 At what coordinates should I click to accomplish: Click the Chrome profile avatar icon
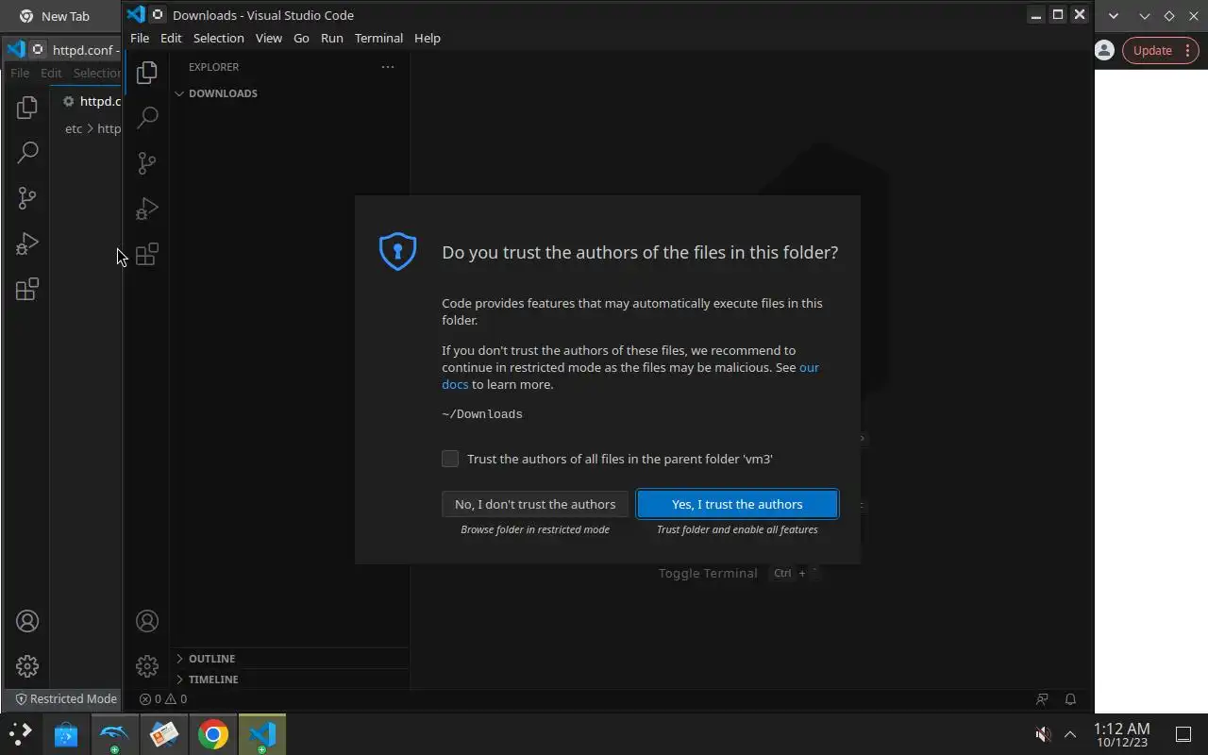(1104, 51)
